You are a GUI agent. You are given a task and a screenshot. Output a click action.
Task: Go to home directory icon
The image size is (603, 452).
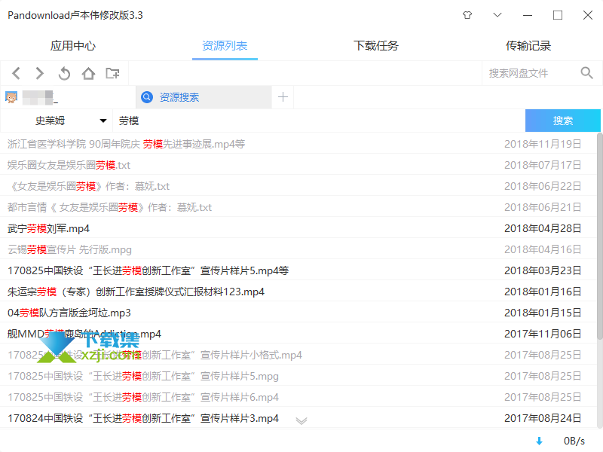(88, 73)
